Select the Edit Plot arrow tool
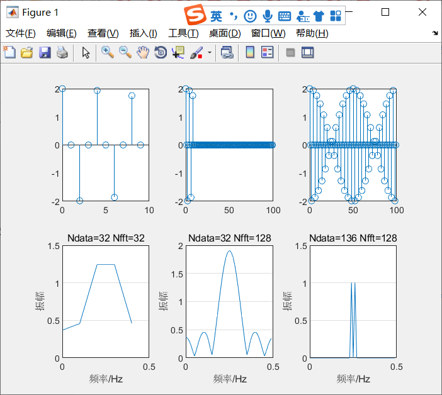Viewport: 442px width, 395px height. click(86, 52)
